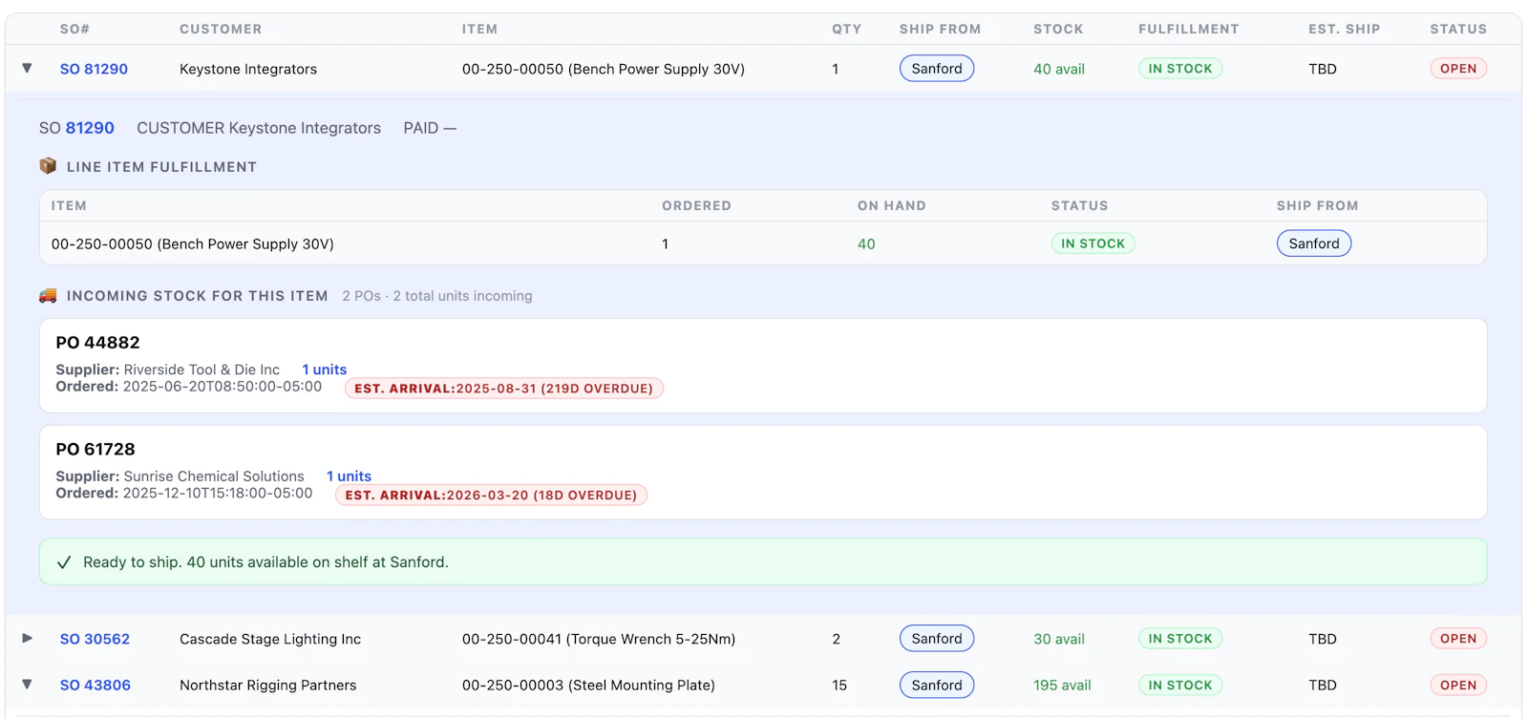
Task: Expand the SO 30562 row
Action: 27,638
